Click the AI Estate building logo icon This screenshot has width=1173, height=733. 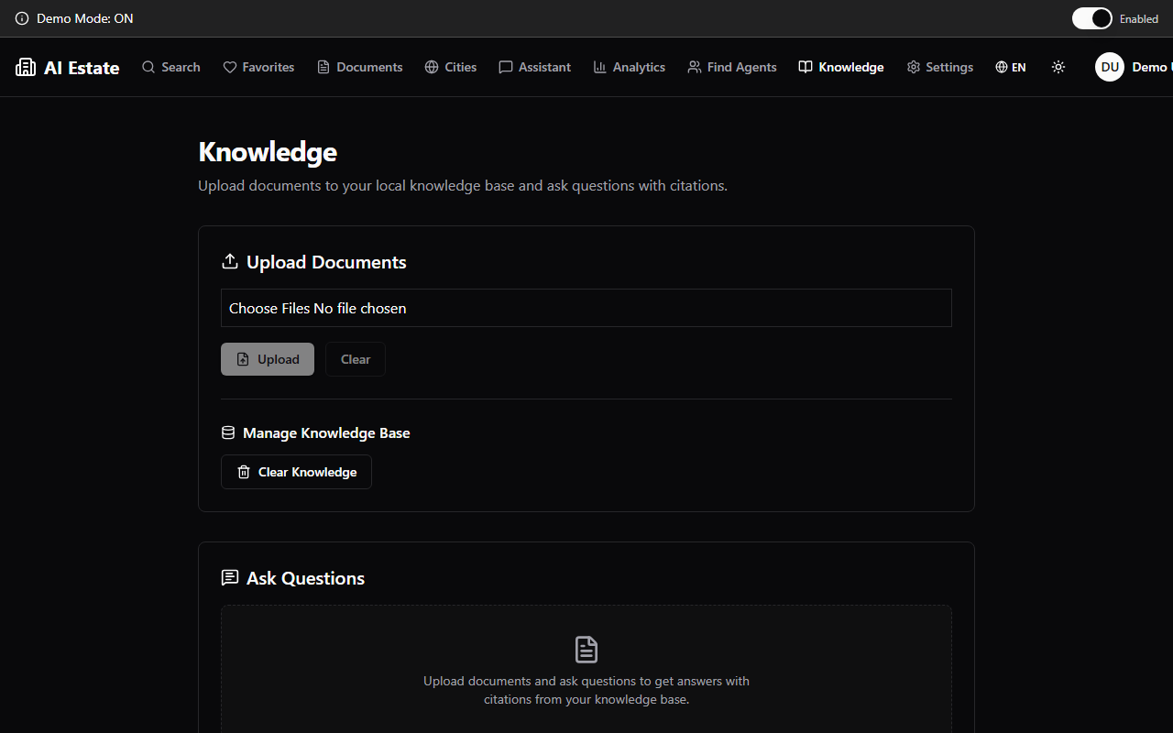pyautogui.click(x=26, y=67)
